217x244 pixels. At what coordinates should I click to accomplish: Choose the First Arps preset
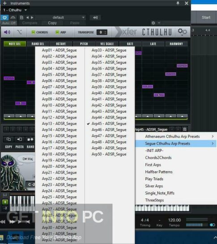176,165
